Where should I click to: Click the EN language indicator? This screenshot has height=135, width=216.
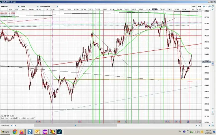(180, 132)
